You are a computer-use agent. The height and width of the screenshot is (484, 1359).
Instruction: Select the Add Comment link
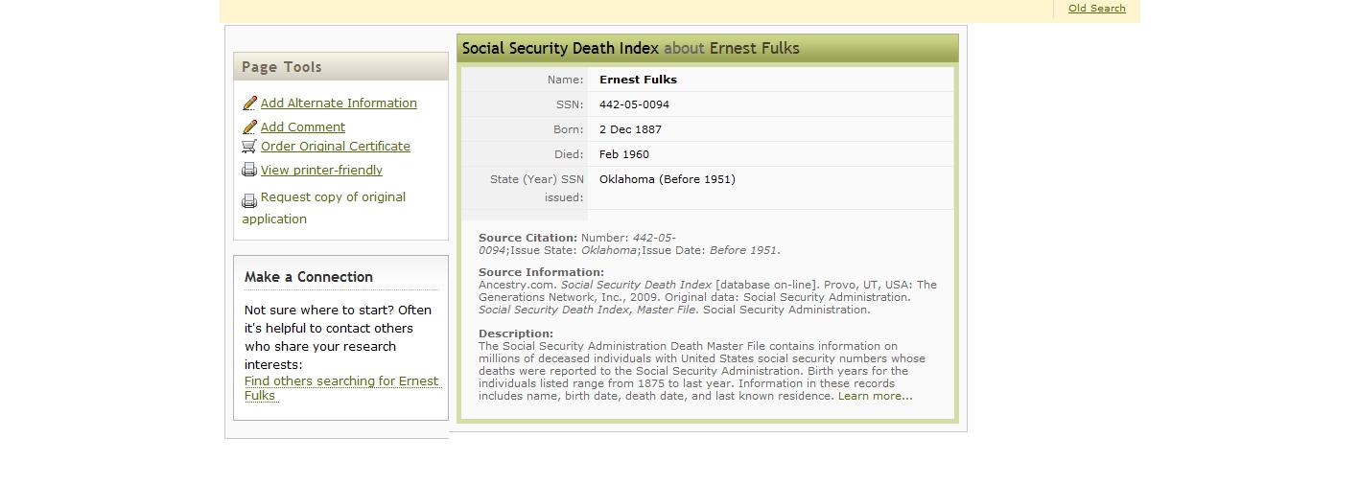click(x=302, y=127)
